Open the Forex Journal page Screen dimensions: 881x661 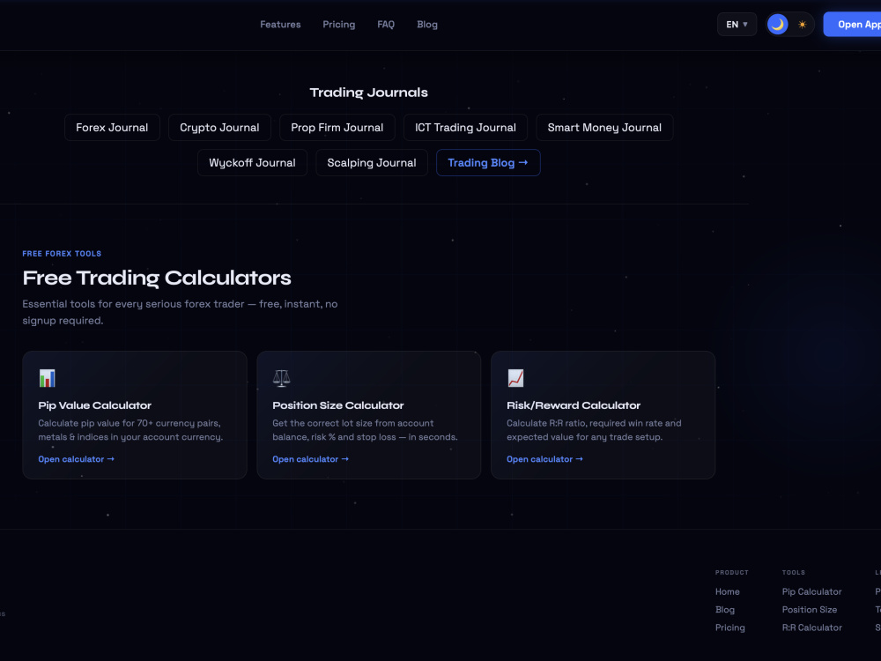point(113,128)
